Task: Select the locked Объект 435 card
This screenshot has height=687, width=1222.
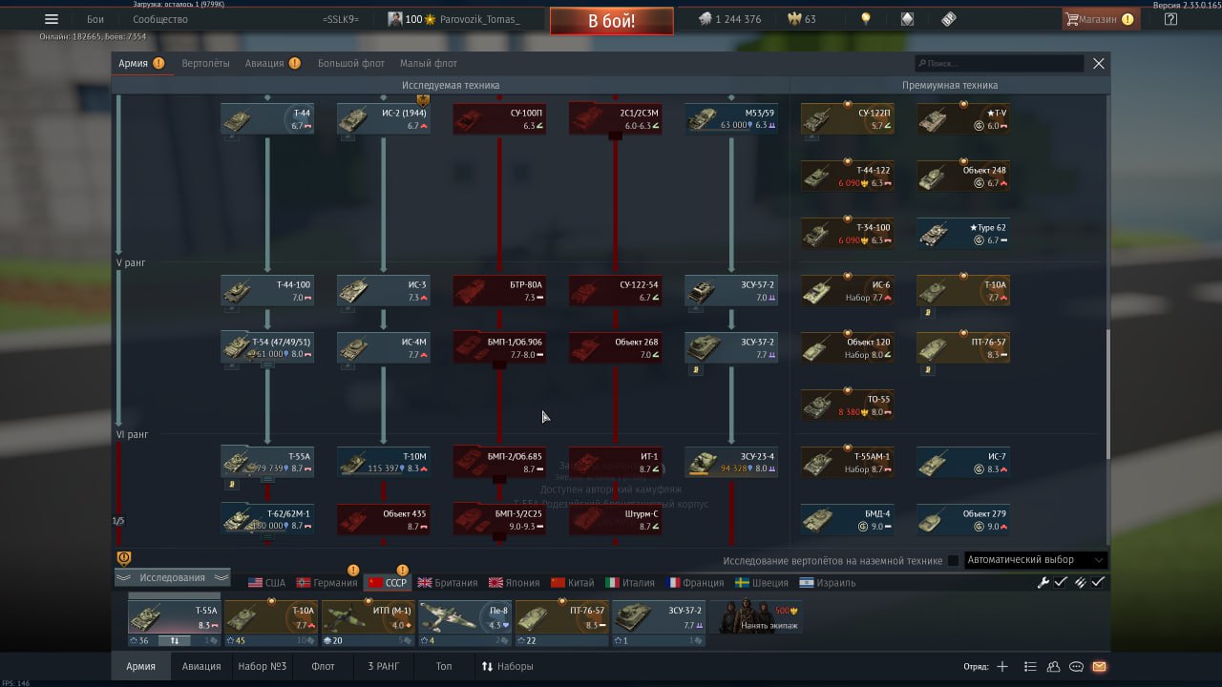Action: [x=384, y=519]
